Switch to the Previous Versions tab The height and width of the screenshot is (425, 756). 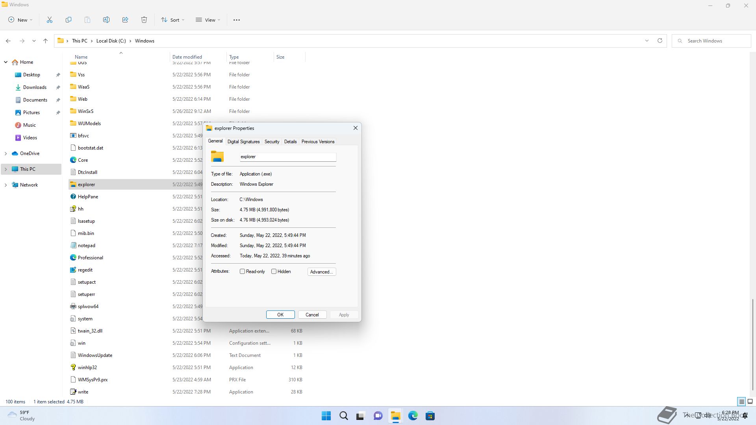coord(318,142)
